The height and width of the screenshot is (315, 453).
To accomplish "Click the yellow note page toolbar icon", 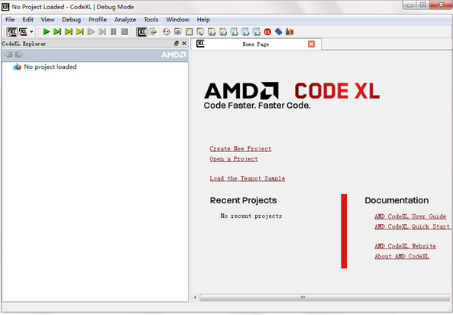I will click(x=189, y=32).
